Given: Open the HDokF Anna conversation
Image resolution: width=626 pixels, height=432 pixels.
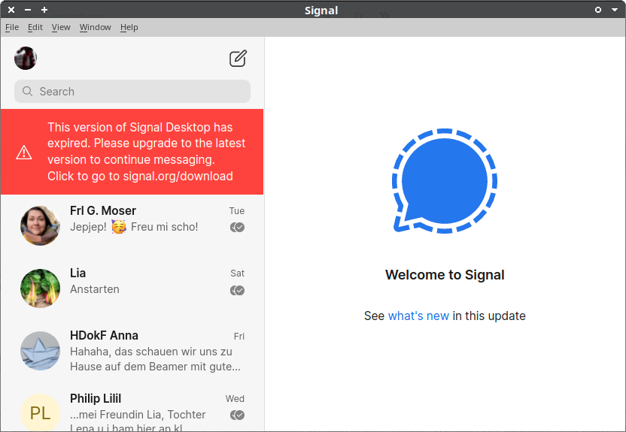Looking at the screenshot, I should coord(154,351).
